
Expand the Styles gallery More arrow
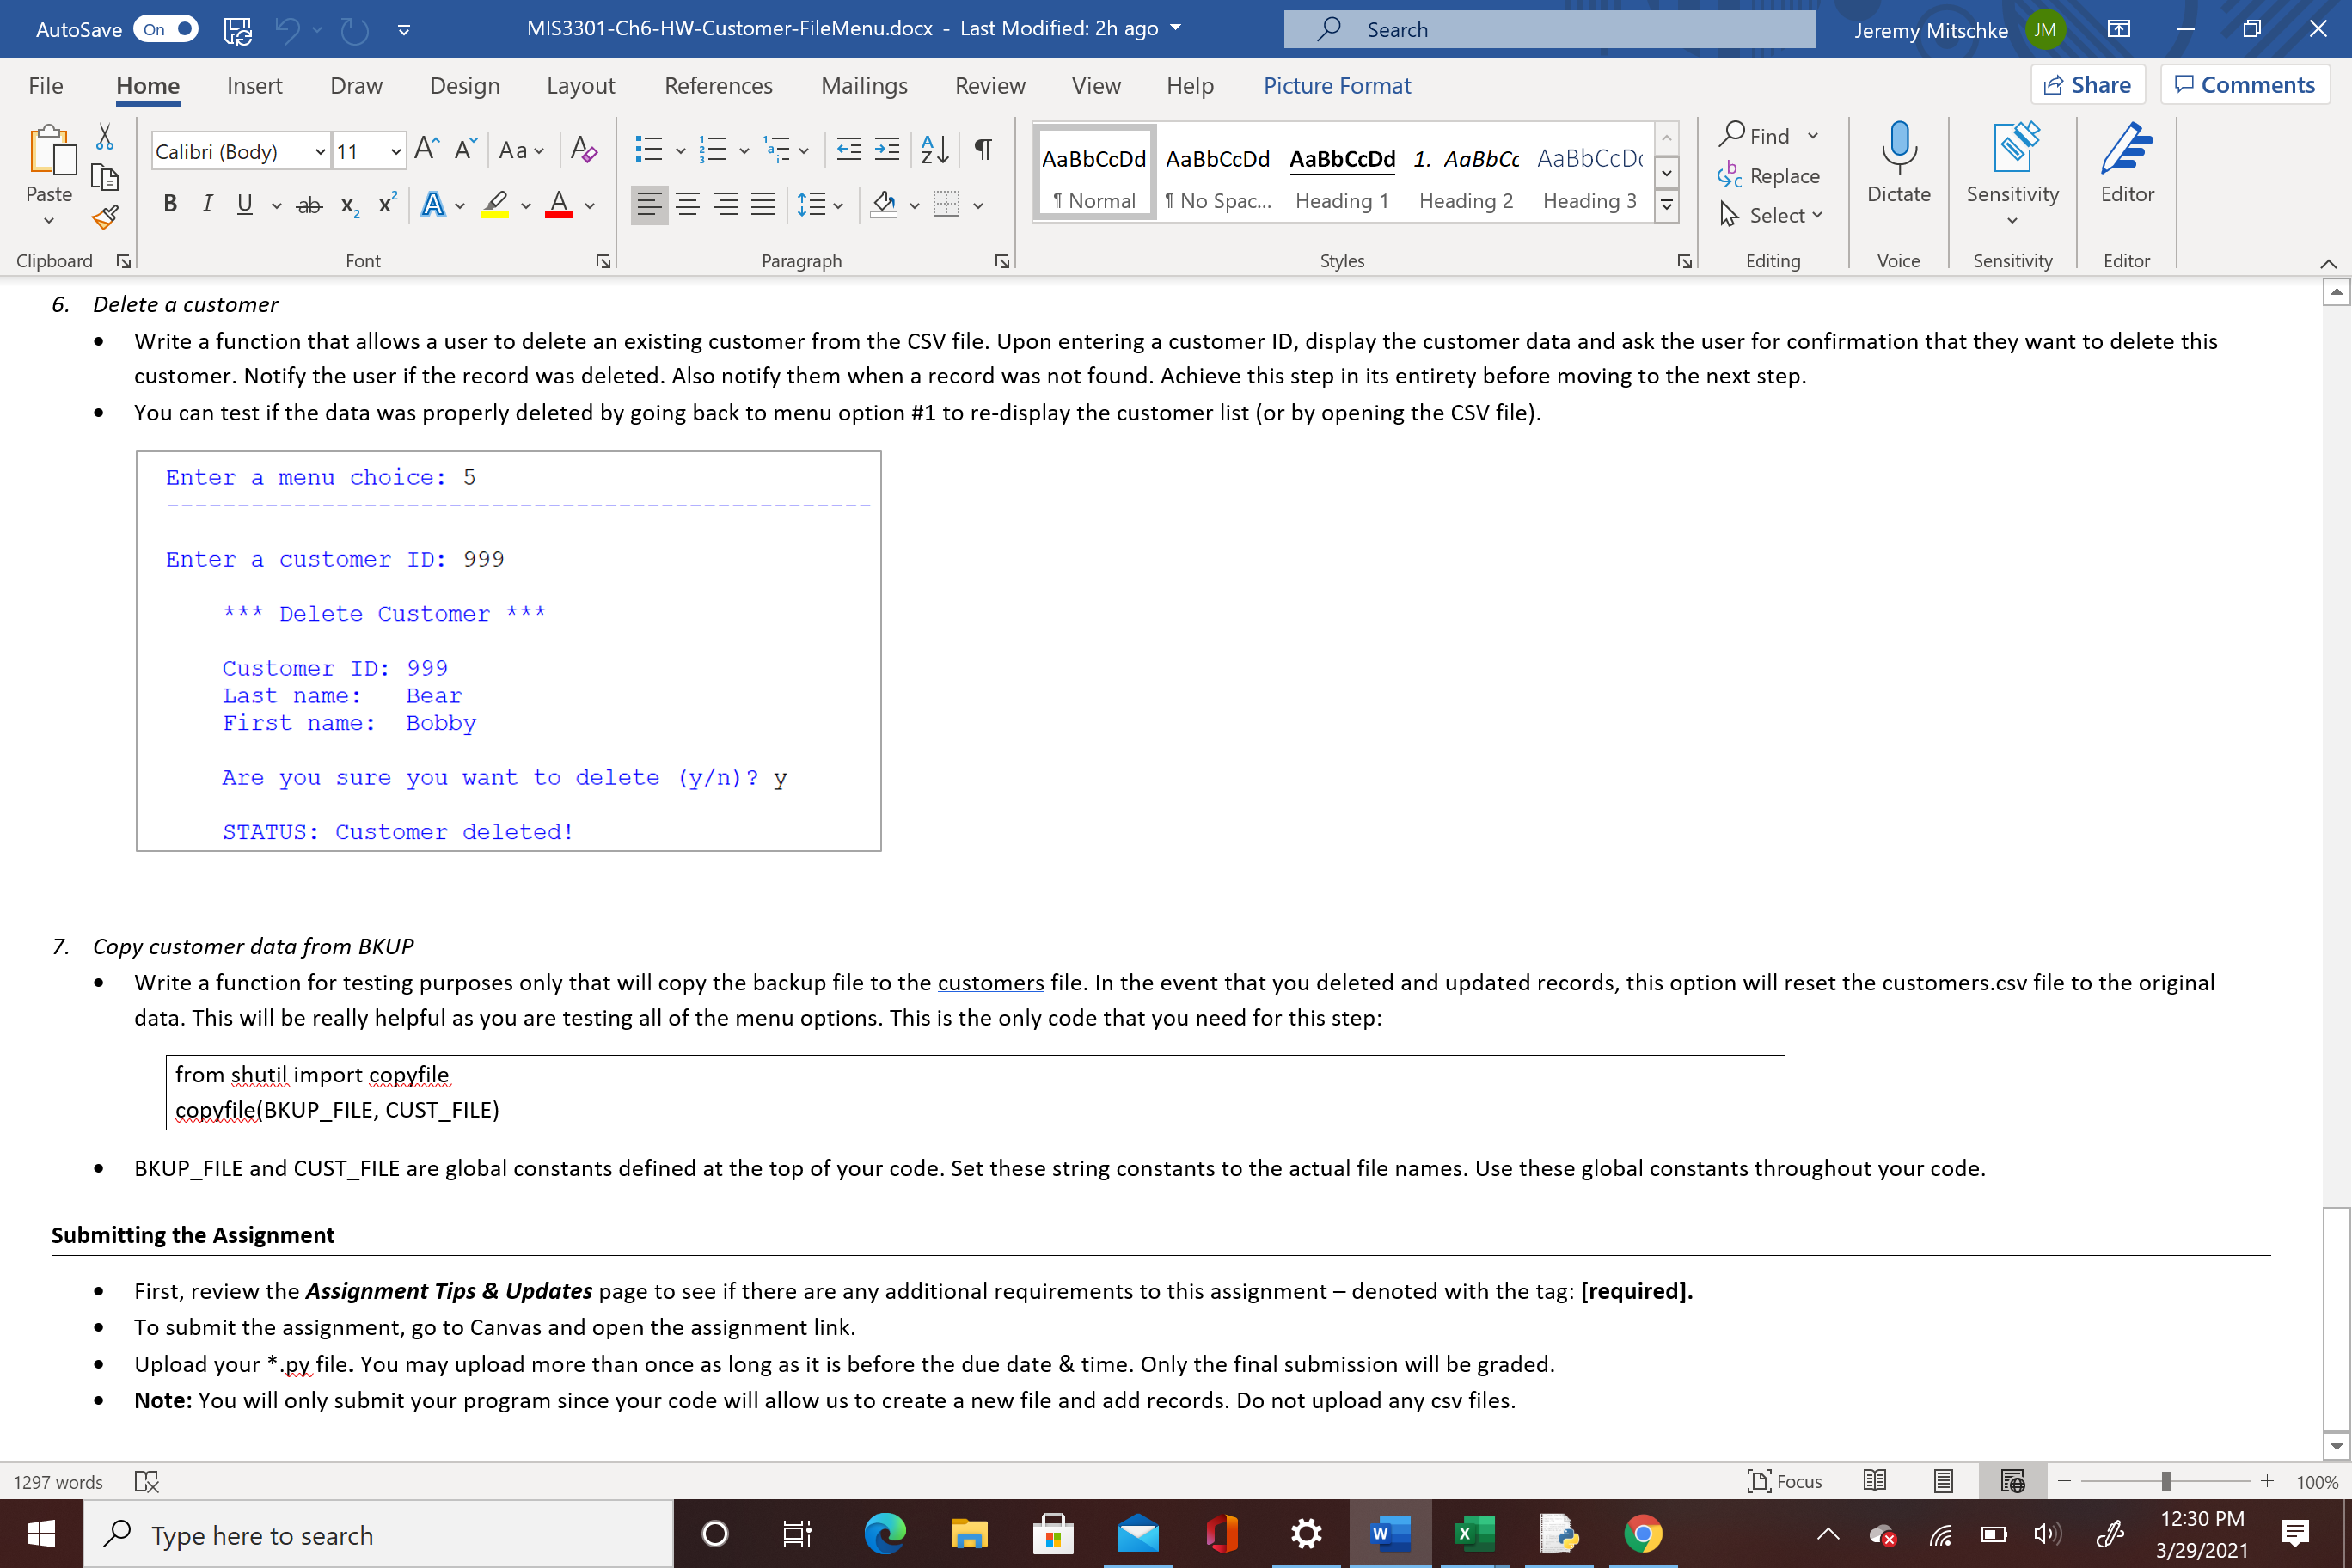pos(1666,206)
